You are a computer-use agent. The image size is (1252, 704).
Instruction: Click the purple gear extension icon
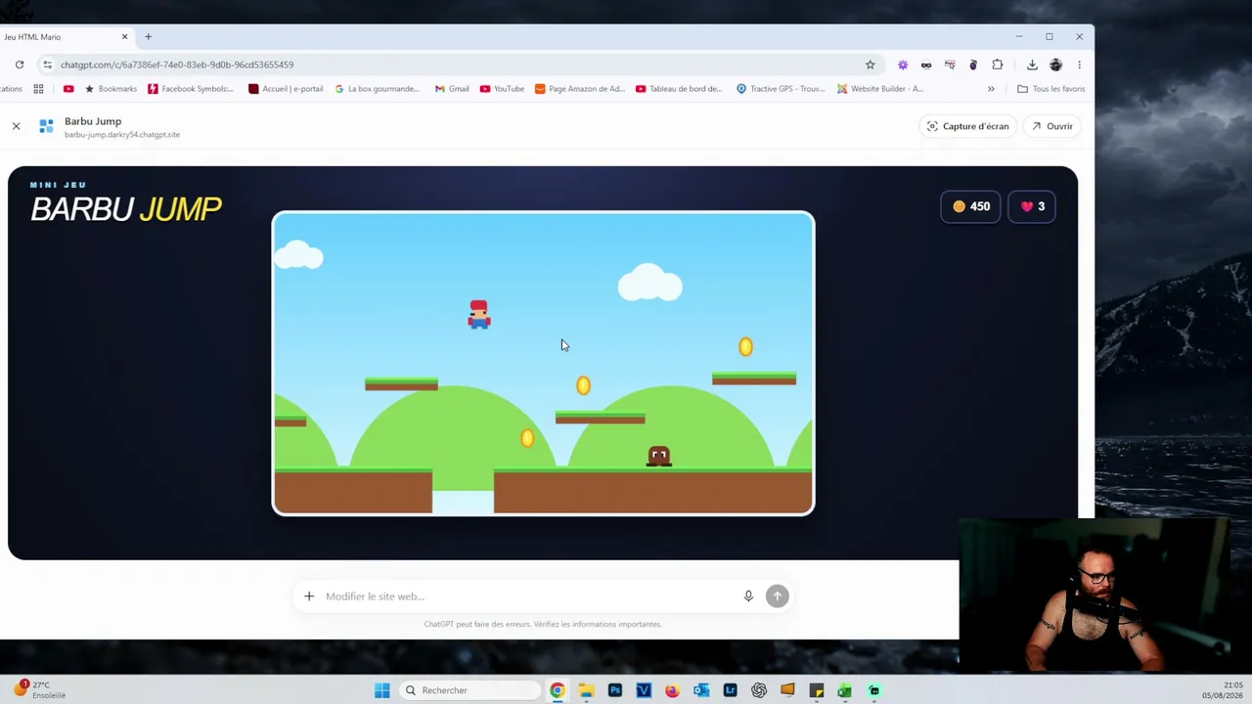(x=902, y=65)
